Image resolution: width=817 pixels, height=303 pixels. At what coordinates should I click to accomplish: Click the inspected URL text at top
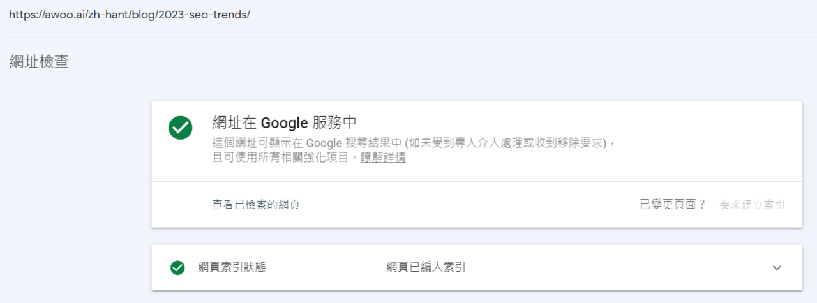(x=130, y=14)
